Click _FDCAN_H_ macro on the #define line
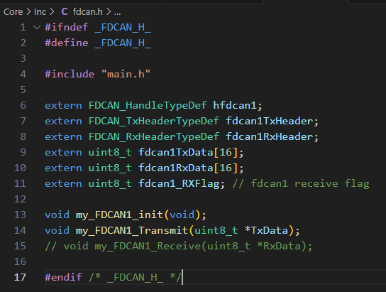The height and width of the screenshot is (292, 386). tap(123, 43)
